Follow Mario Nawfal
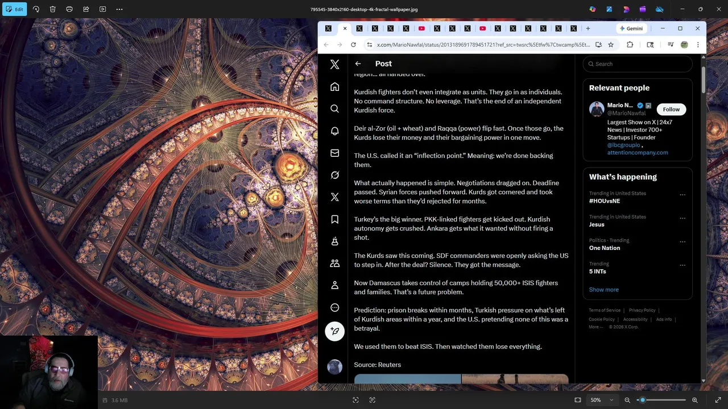Screen dimensions: 728x409 coord(671,109)
